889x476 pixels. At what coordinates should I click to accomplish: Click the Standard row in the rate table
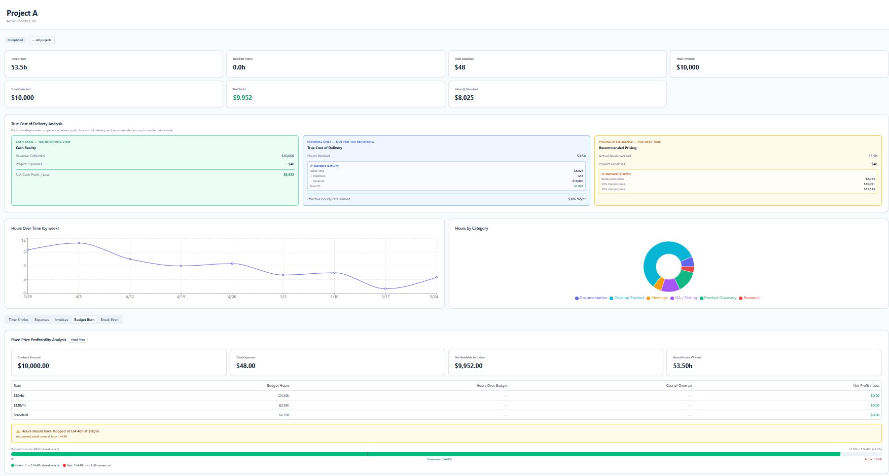pyautogui.click(x=446, y=415)
